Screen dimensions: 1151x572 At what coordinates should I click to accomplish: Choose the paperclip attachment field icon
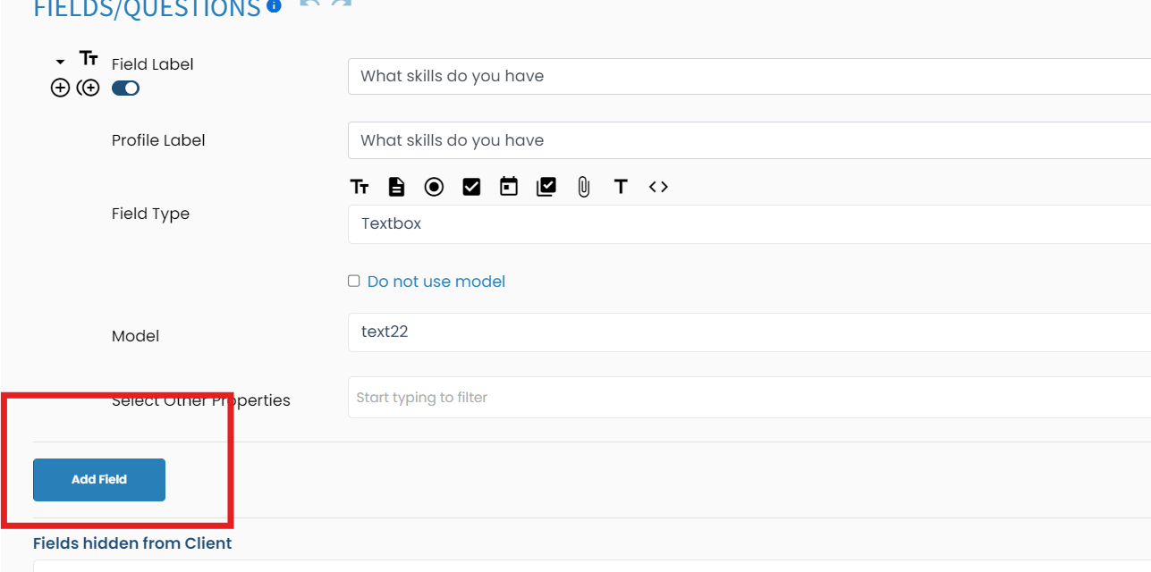click(584, 187)
